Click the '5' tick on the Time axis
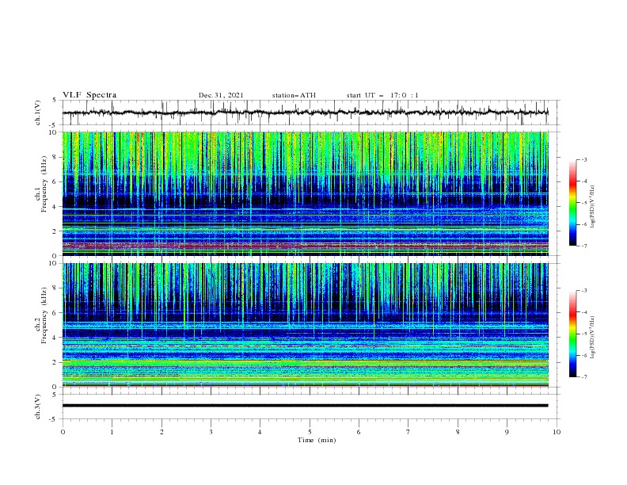Image resolution: width=627 pixels, height=485 pixels. coord(310,432)
